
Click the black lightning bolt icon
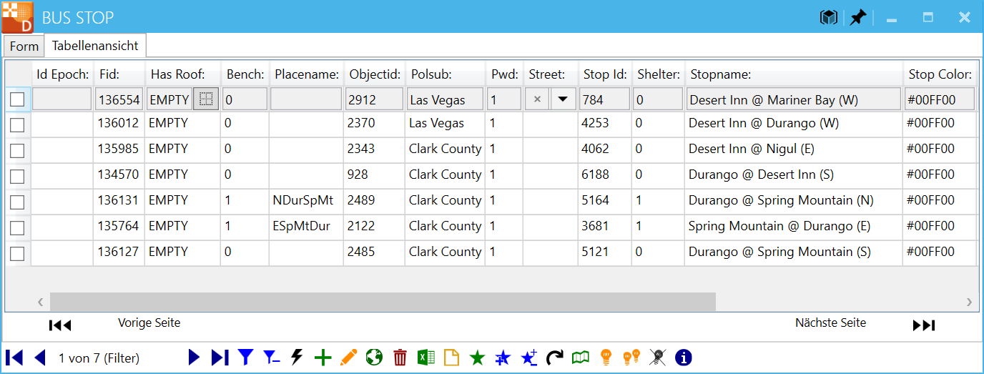point(297,358)
